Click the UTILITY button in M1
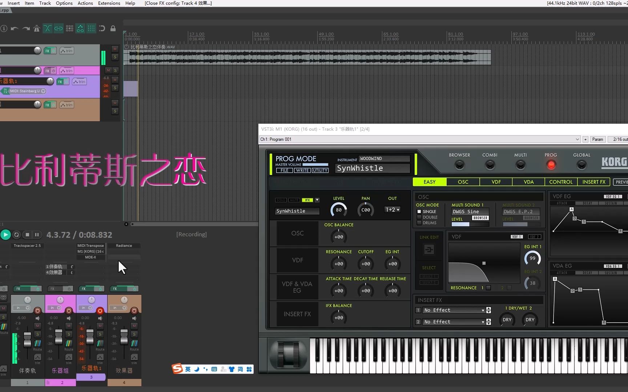 coord(320,170)
